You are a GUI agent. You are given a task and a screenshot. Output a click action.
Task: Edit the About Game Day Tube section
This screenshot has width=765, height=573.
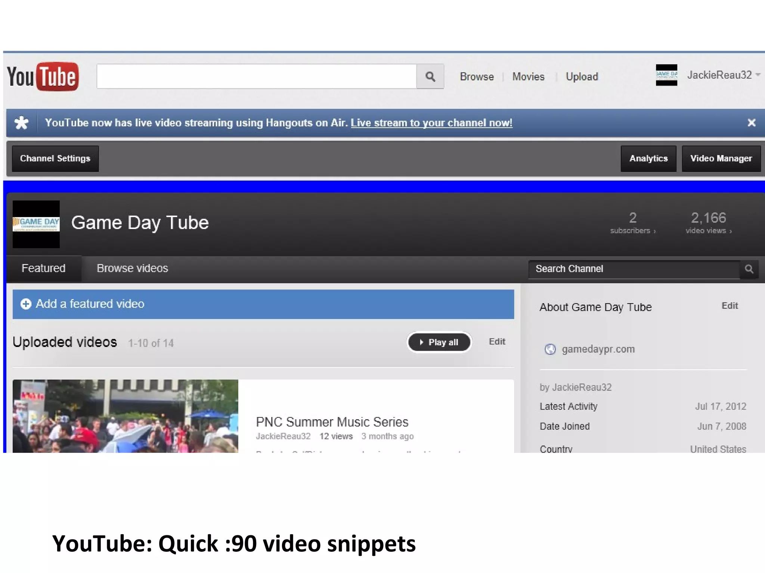(x=730, y=306)
